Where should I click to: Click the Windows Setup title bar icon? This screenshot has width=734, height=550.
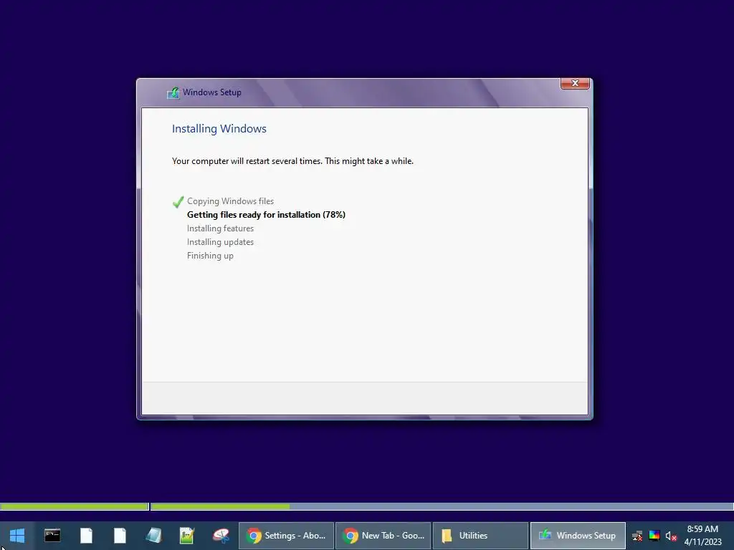173,92
